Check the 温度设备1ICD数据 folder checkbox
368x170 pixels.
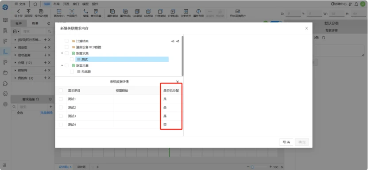click(67, 47)
